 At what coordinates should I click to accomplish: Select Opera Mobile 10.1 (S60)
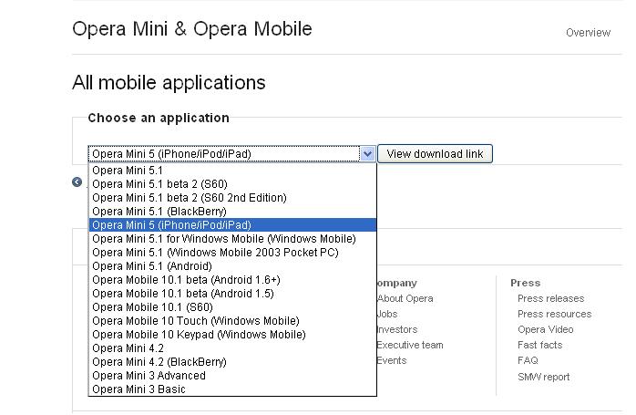pos(152,307)
